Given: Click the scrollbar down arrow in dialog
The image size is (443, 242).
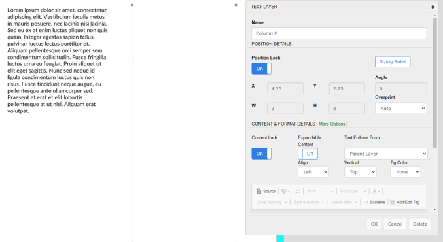Looking at the screenshot, I should tap(434, 209).
